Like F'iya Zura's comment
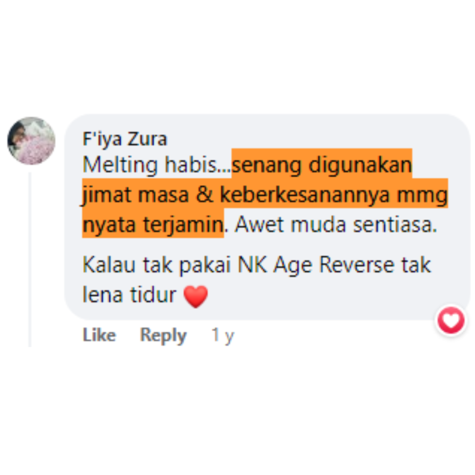Image resolution: width=475 pixels, height=475 pixels. click(x=99, y=335)
